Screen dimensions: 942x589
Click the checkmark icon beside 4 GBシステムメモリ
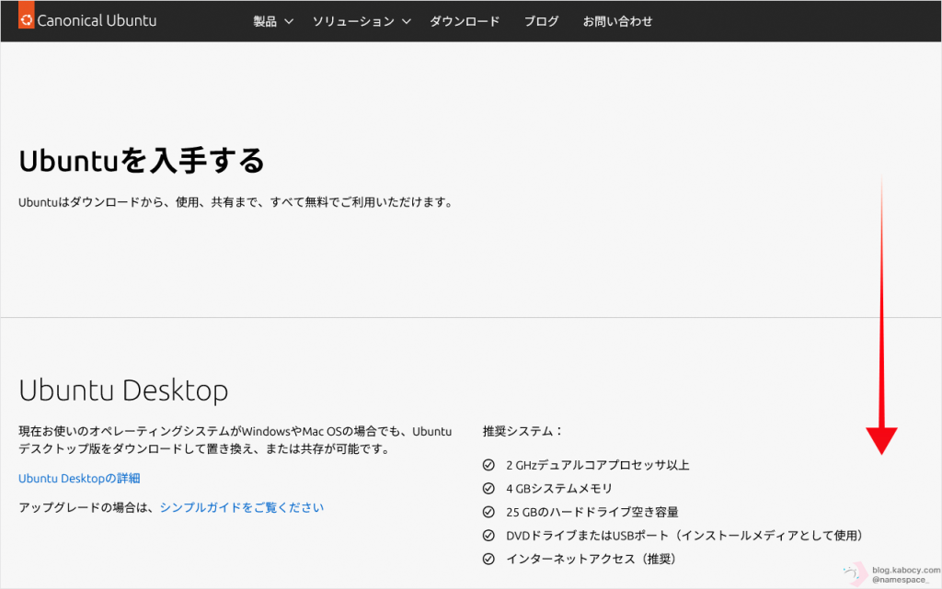point(488,489)
